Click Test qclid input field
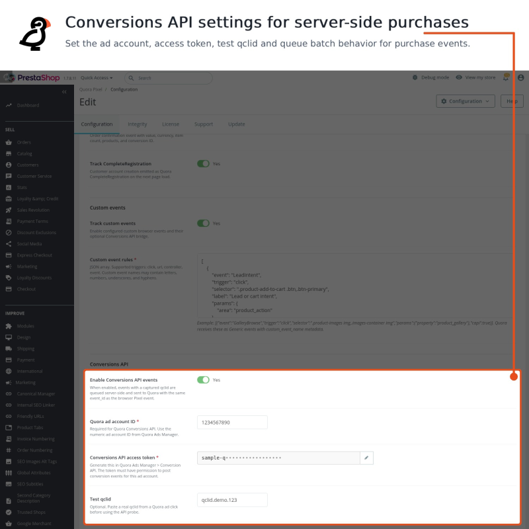The height and width of the screenshot is (529, 529). (232, 500)
